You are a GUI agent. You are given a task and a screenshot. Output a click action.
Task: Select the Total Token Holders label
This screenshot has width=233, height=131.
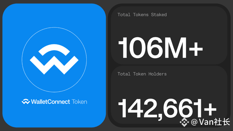point(142,74)
